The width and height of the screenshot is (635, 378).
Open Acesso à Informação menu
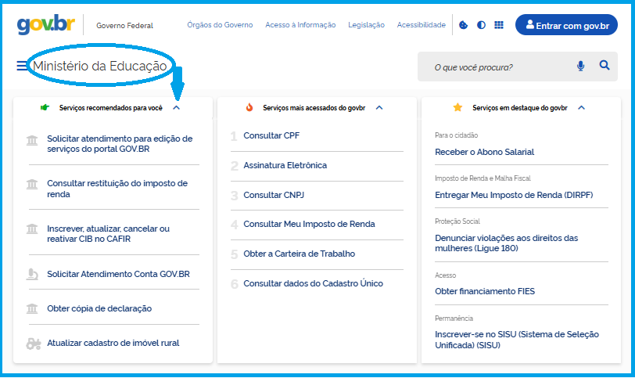click(300, 25)
